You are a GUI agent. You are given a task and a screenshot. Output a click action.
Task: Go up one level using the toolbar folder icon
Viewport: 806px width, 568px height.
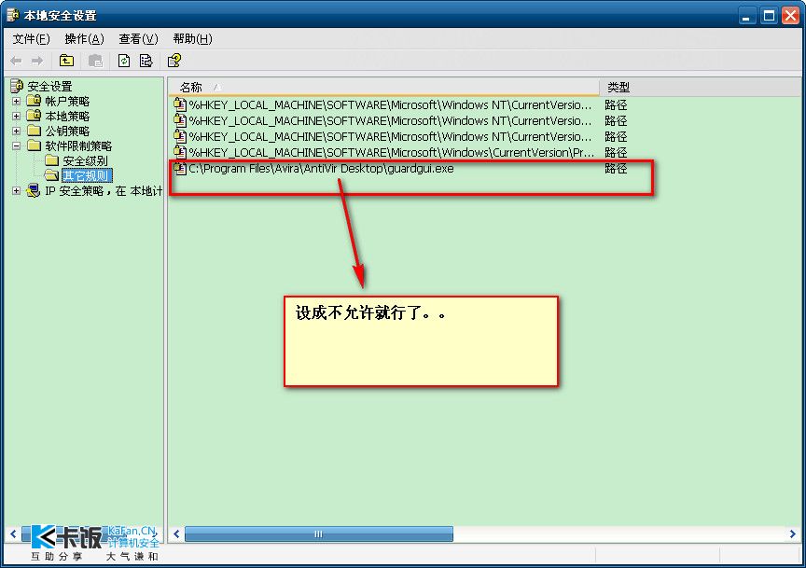[66, 61]
